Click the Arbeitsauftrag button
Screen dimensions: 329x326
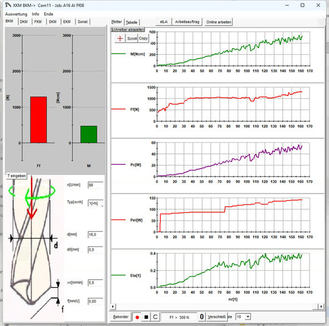(x=187, y=22)
